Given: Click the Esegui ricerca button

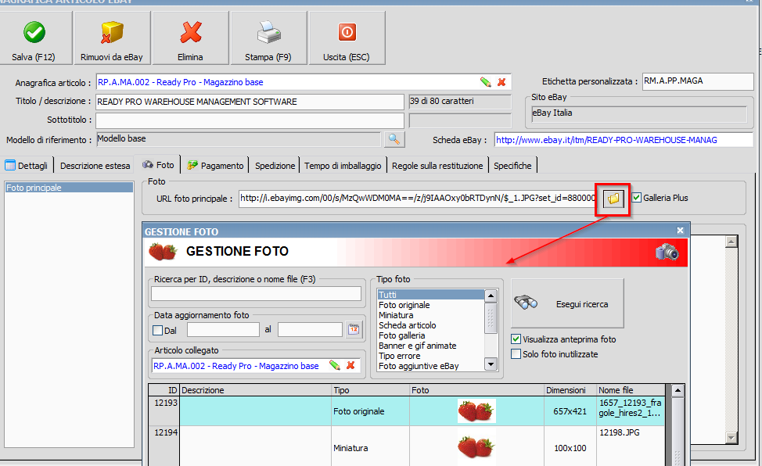Looking at the screenshot, I should (567, 304).
